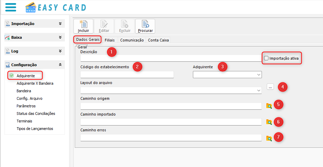Viewport: 323px width, 167px height.
Task: Open the Terminais sidebar item
Action: tap(24, 121)
